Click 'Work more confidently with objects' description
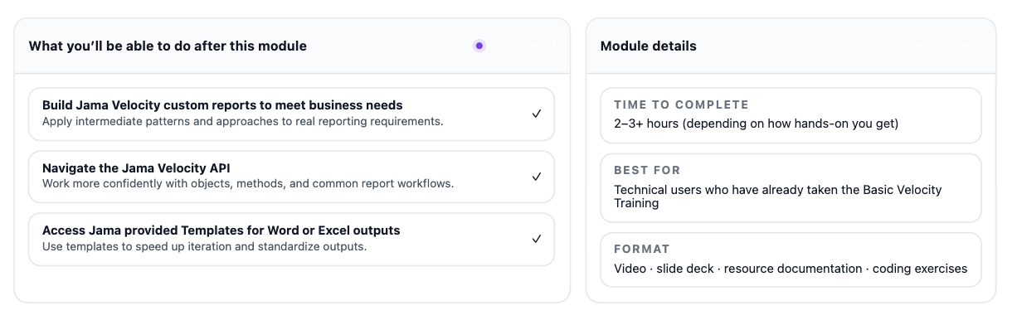This screenshot has width=1017, height=330. 248,183
